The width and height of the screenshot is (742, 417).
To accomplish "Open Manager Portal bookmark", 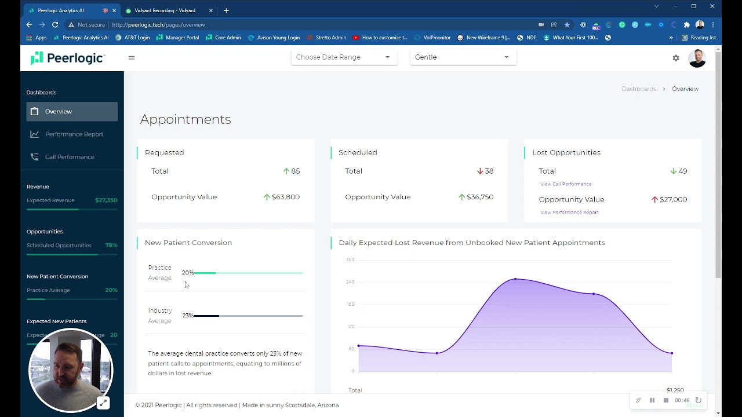I will click(x=177, y=38).
